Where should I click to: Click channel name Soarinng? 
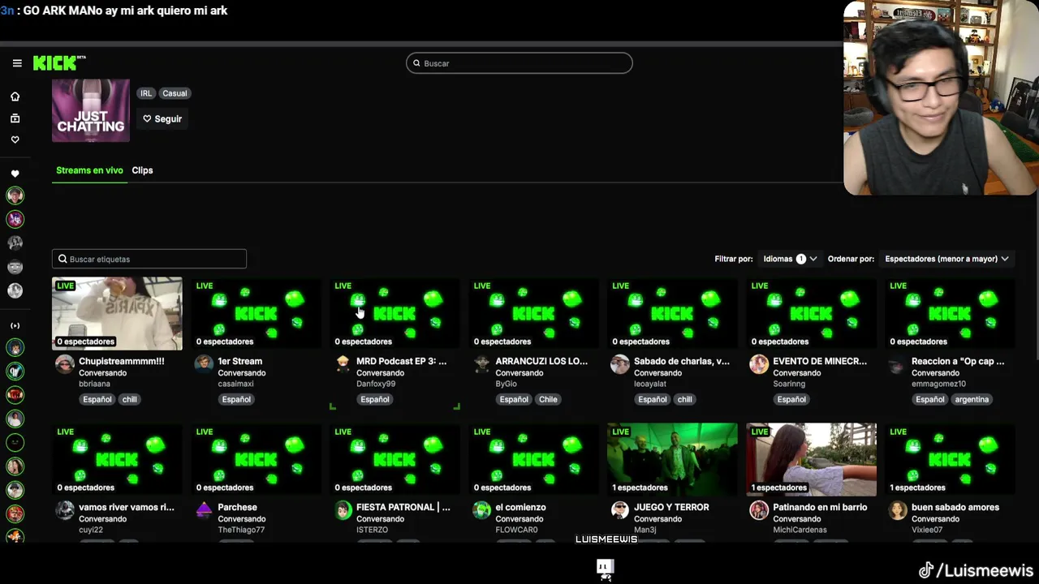tap(789, 384)
